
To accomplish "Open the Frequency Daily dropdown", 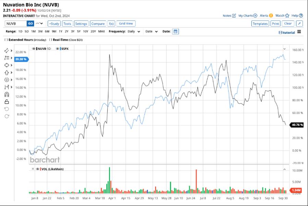I will (x=134, y=32).
